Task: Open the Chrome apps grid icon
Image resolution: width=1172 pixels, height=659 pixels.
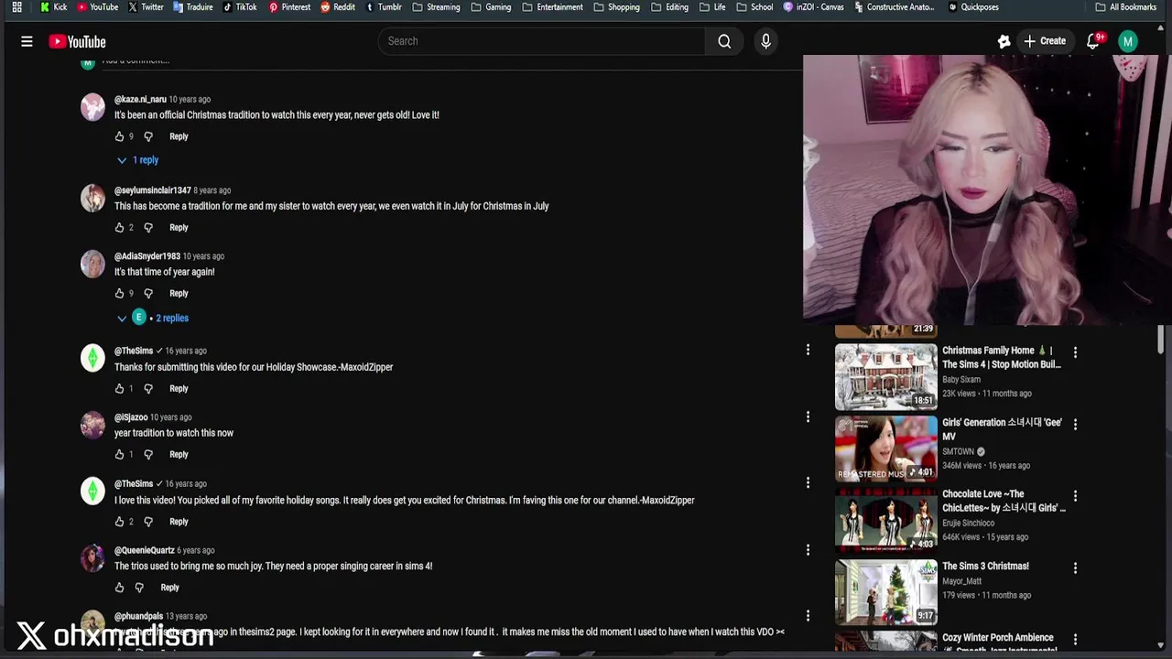Action: [16, 7]
